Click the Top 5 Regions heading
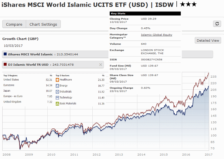Image resolution: width=224 pixels, height=159 pixels. 10,76
